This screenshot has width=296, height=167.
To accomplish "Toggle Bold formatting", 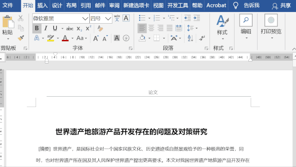I will tap(37, 28).
